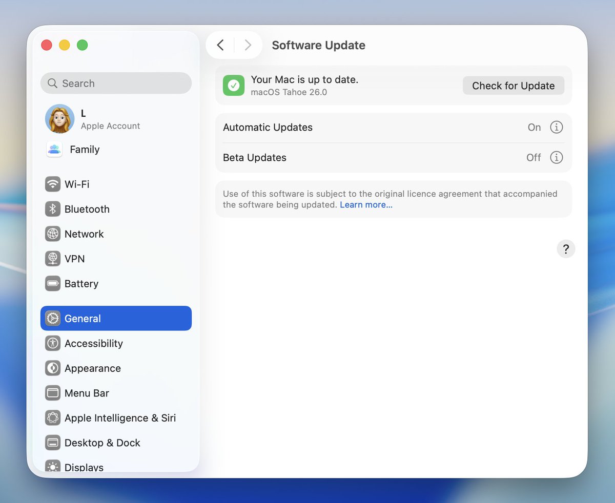The height and width of the screenshot is (503, 615).
Task: Click the 'Off' value for Beta Updates
Action: click(534, 158)
